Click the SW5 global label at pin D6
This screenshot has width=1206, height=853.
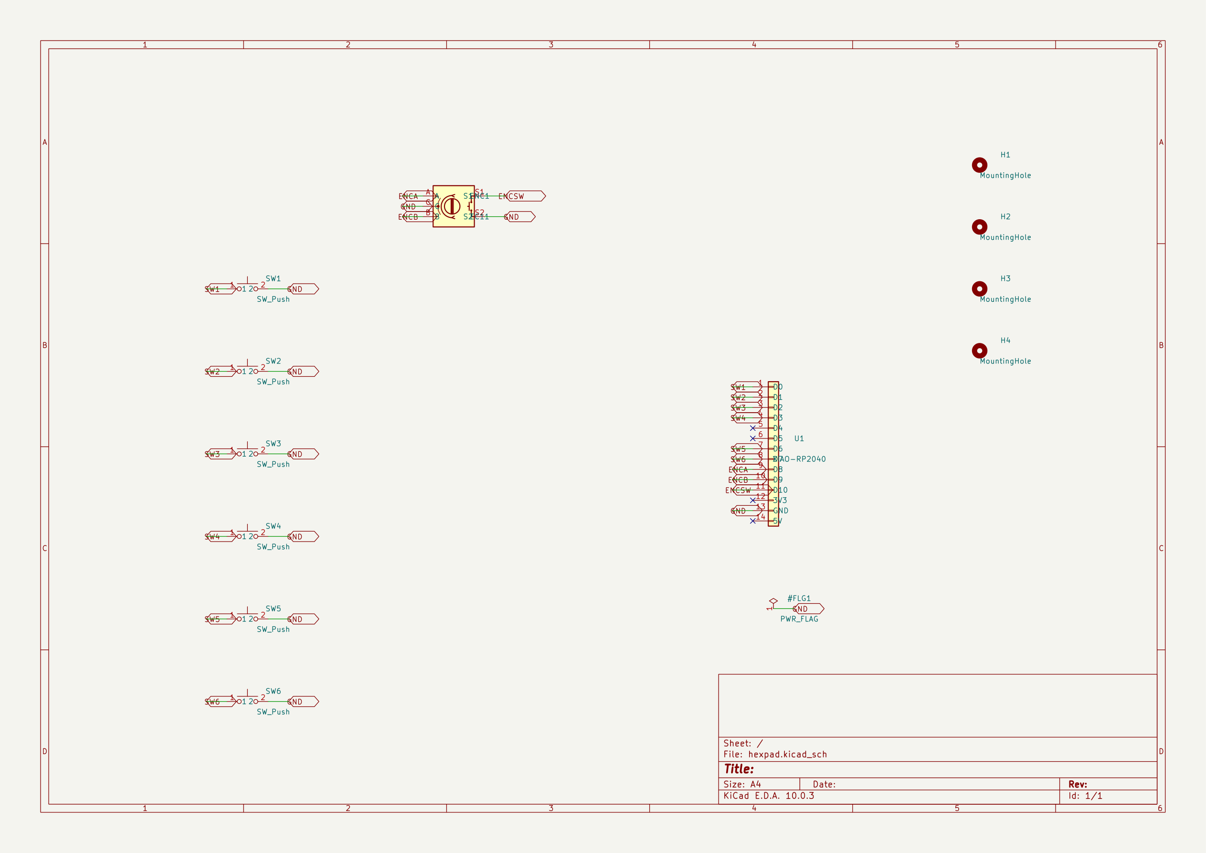pyautogui.click(x=747, y=449)
